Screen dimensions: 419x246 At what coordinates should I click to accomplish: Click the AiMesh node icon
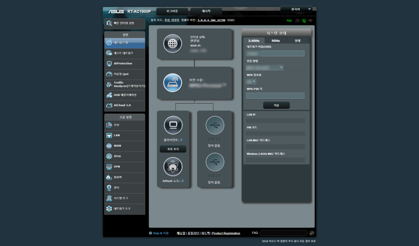pyautogui.click(x=173, y=167)
